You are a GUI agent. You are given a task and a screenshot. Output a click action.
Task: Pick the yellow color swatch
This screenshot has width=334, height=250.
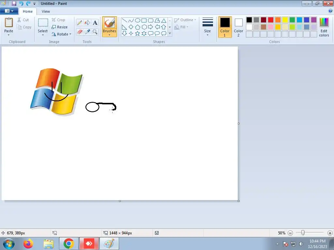(285, 20)
